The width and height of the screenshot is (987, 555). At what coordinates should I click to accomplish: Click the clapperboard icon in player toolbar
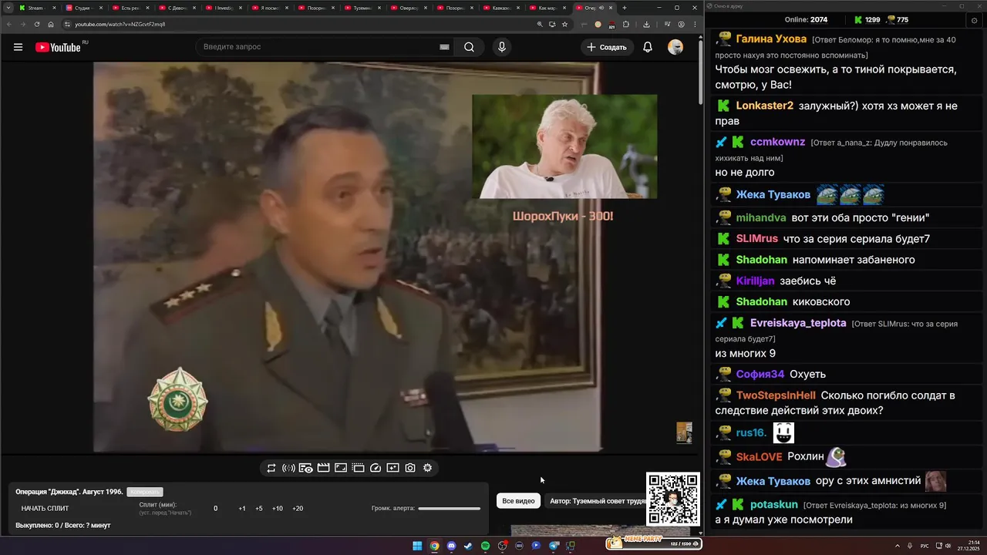323,468
